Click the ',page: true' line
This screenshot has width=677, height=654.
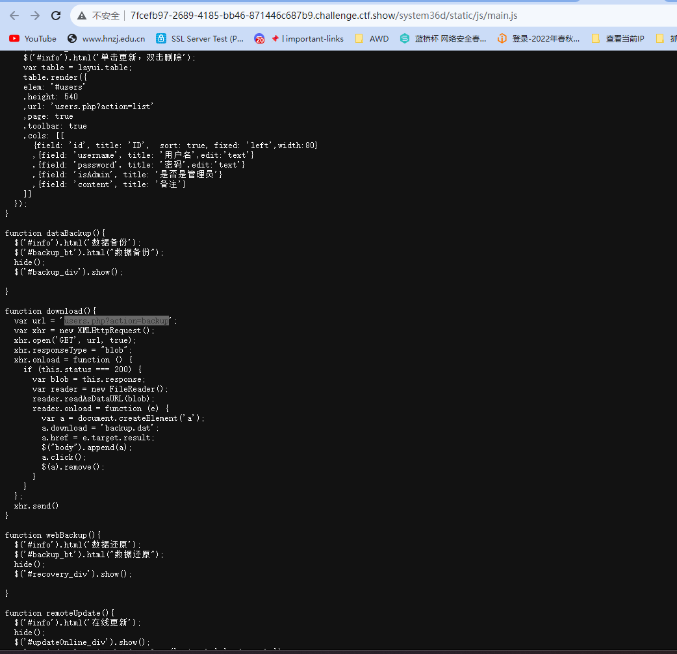(x=48, y=116)
